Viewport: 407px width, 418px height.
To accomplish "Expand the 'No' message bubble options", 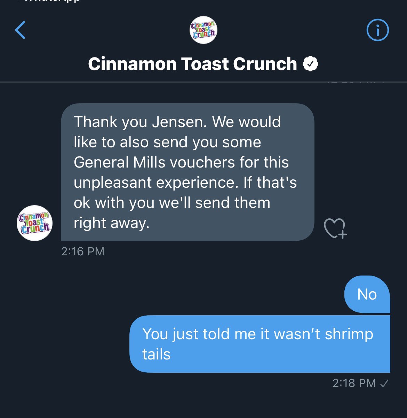I will click(367, 294).
